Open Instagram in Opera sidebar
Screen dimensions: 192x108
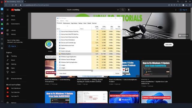click(2, 33)
